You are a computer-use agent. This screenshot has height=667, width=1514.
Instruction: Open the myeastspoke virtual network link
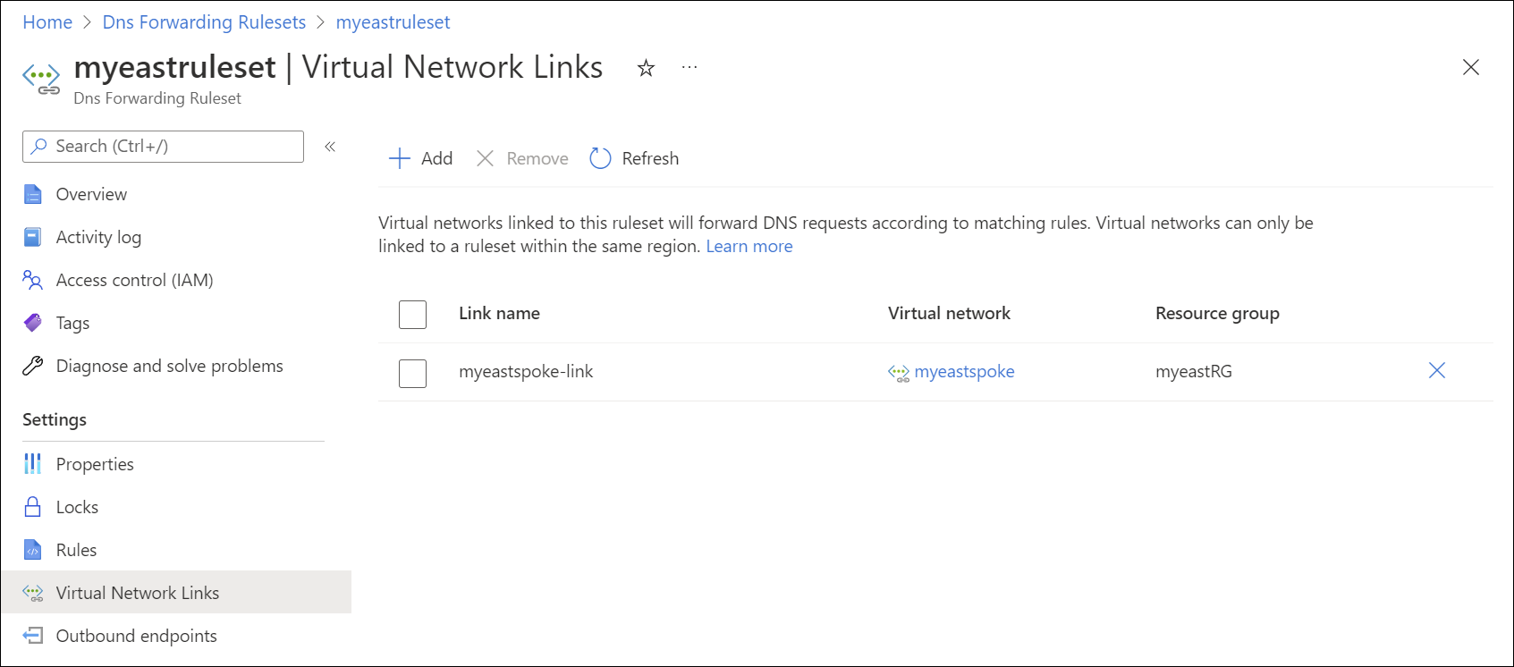click(x=964, y=371)
